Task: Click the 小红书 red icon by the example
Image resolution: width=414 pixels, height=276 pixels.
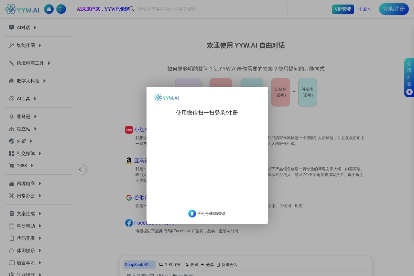Action: click(129, 129)
